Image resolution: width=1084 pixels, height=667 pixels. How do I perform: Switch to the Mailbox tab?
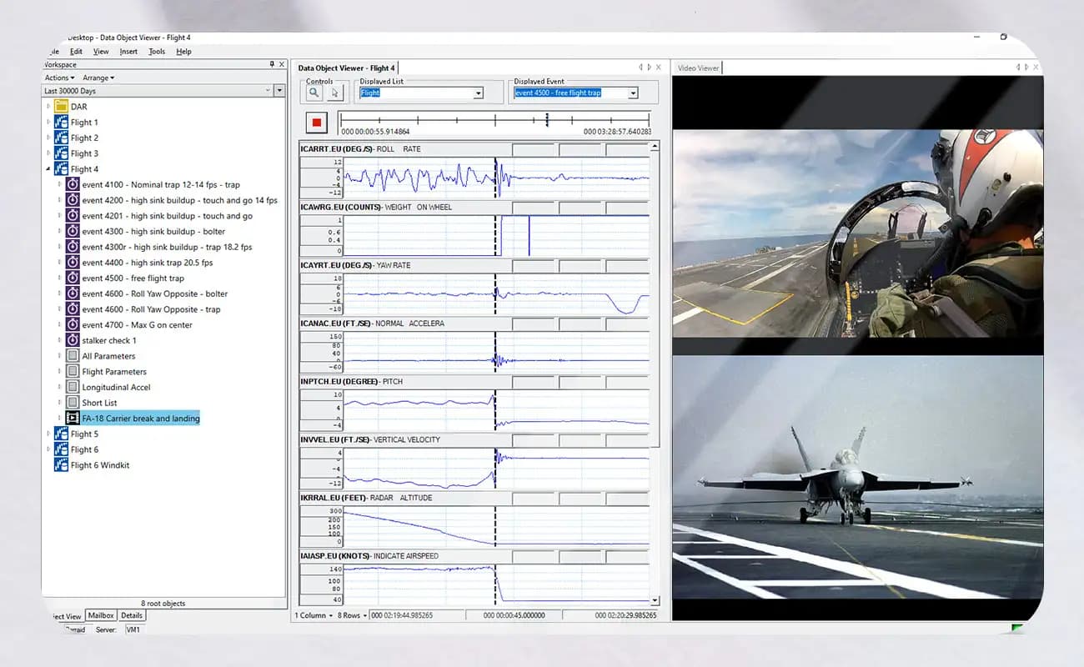pyautogui.click(x=101, y=616)
